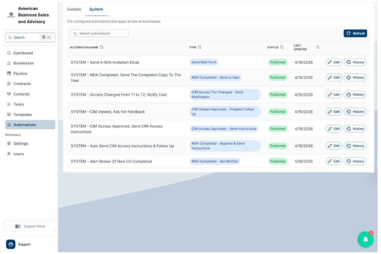Click CIM Viewed Approved - Prospect Follow Up tag
The height and width of the screenshot is (254, 381).
click(225, 112)
